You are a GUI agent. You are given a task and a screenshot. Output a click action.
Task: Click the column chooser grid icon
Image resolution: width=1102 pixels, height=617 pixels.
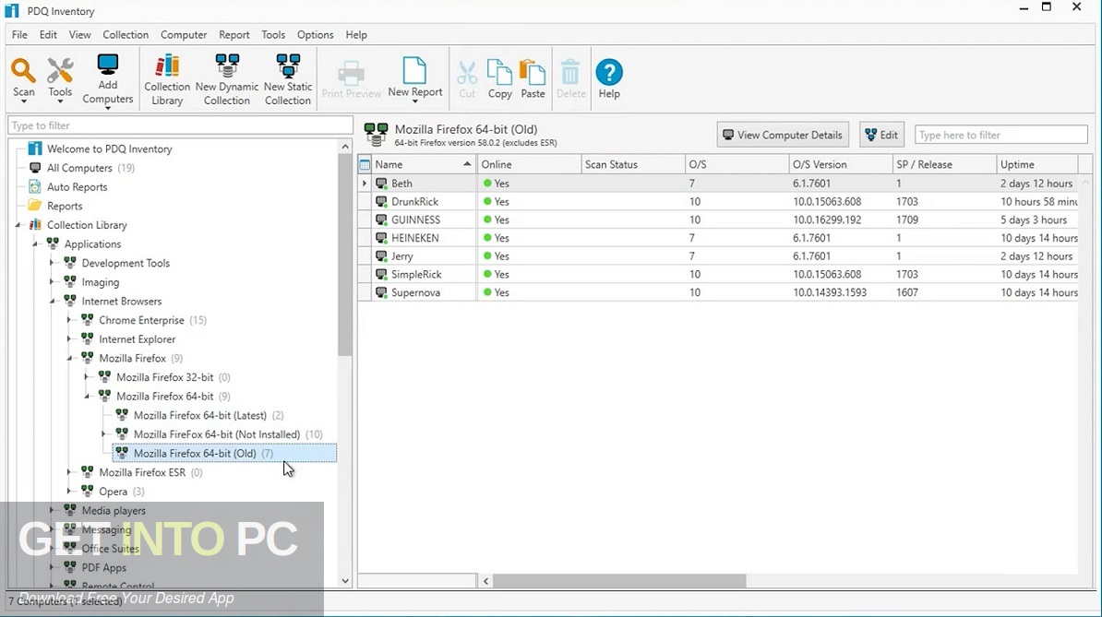point(365,165)
